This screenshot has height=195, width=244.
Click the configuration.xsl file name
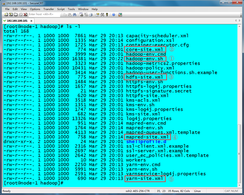pos(150,40)
